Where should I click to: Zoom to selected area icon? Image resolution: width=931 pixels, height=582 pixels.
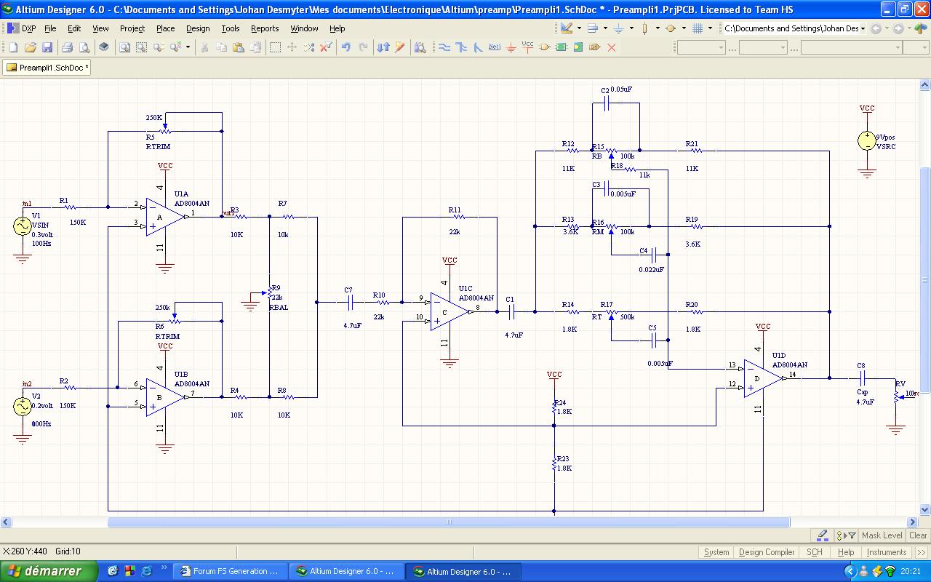[x=141, y=47]
